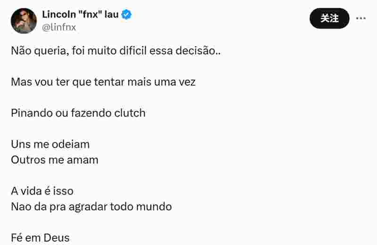This screenshot has height=245, width=377.
Task: Click the word "Pinando" in the tweet
Action: click(x=32, y=113)
